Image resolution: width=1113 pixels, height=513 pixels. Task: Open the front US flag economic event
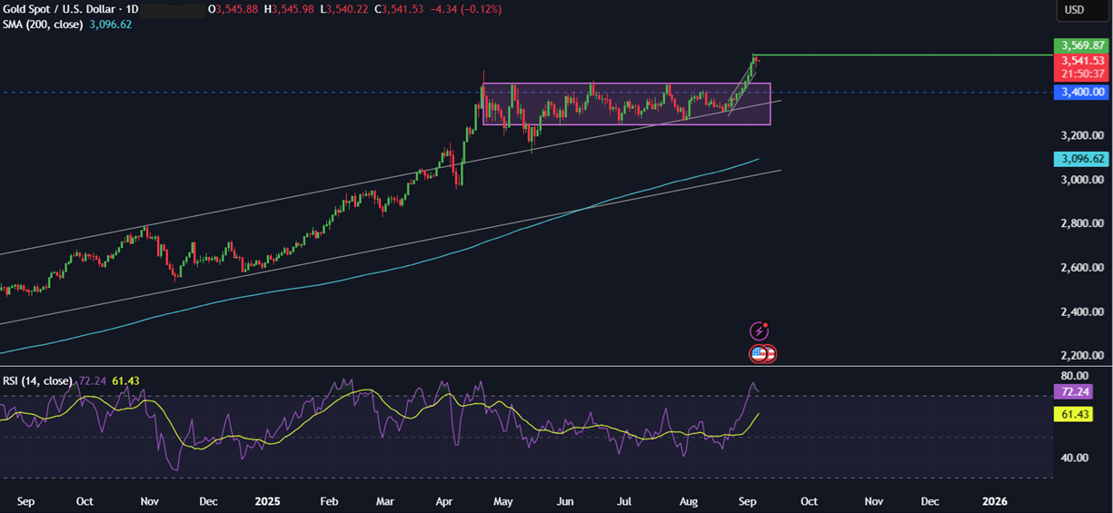(758, 354)
